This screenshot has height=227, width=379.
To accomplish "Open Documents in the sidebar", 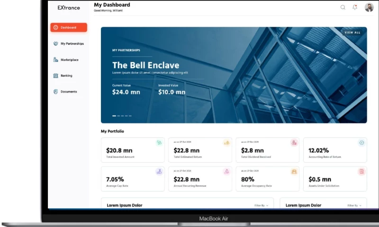I will (65, 92).
